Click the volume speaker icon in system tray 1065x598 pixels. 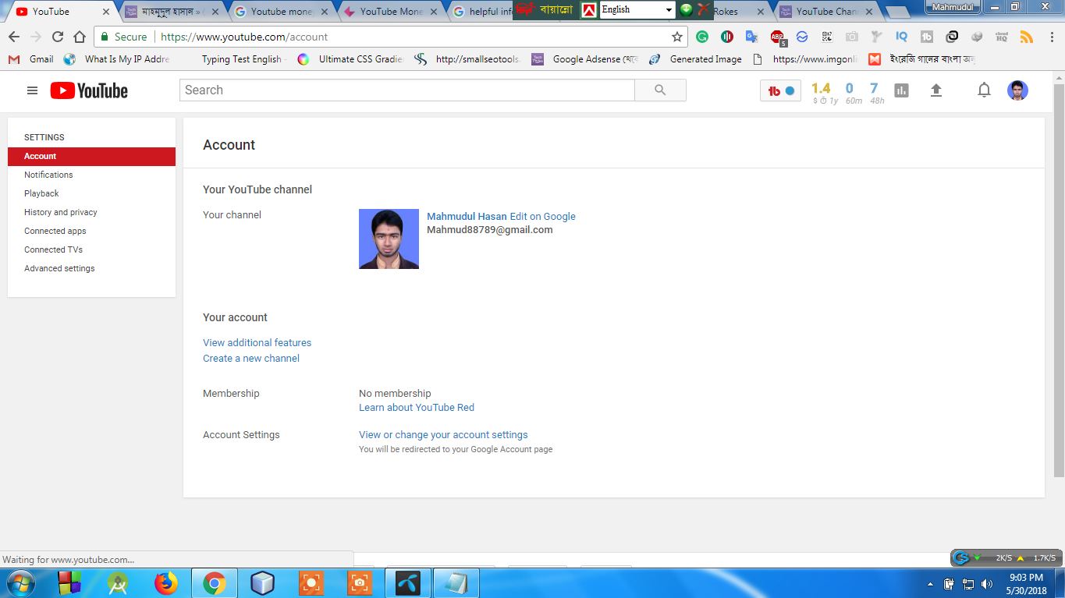point(987,583)
